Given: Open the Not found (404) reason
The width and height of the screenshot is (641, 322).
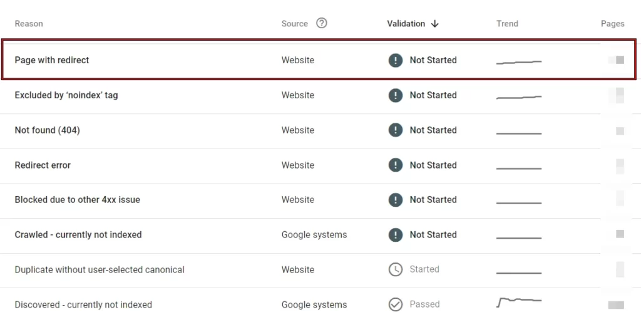Looking at the screenshot, I should point(48,130).
